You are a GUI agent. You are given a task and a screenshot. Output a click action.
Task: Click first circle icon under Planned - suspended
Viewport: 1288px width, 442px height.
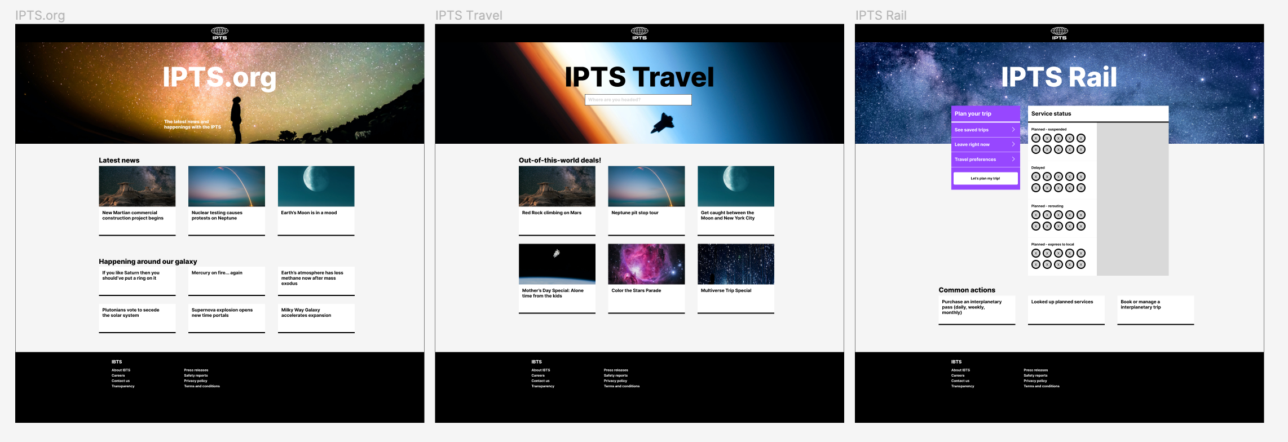(x=1036, y=138)
